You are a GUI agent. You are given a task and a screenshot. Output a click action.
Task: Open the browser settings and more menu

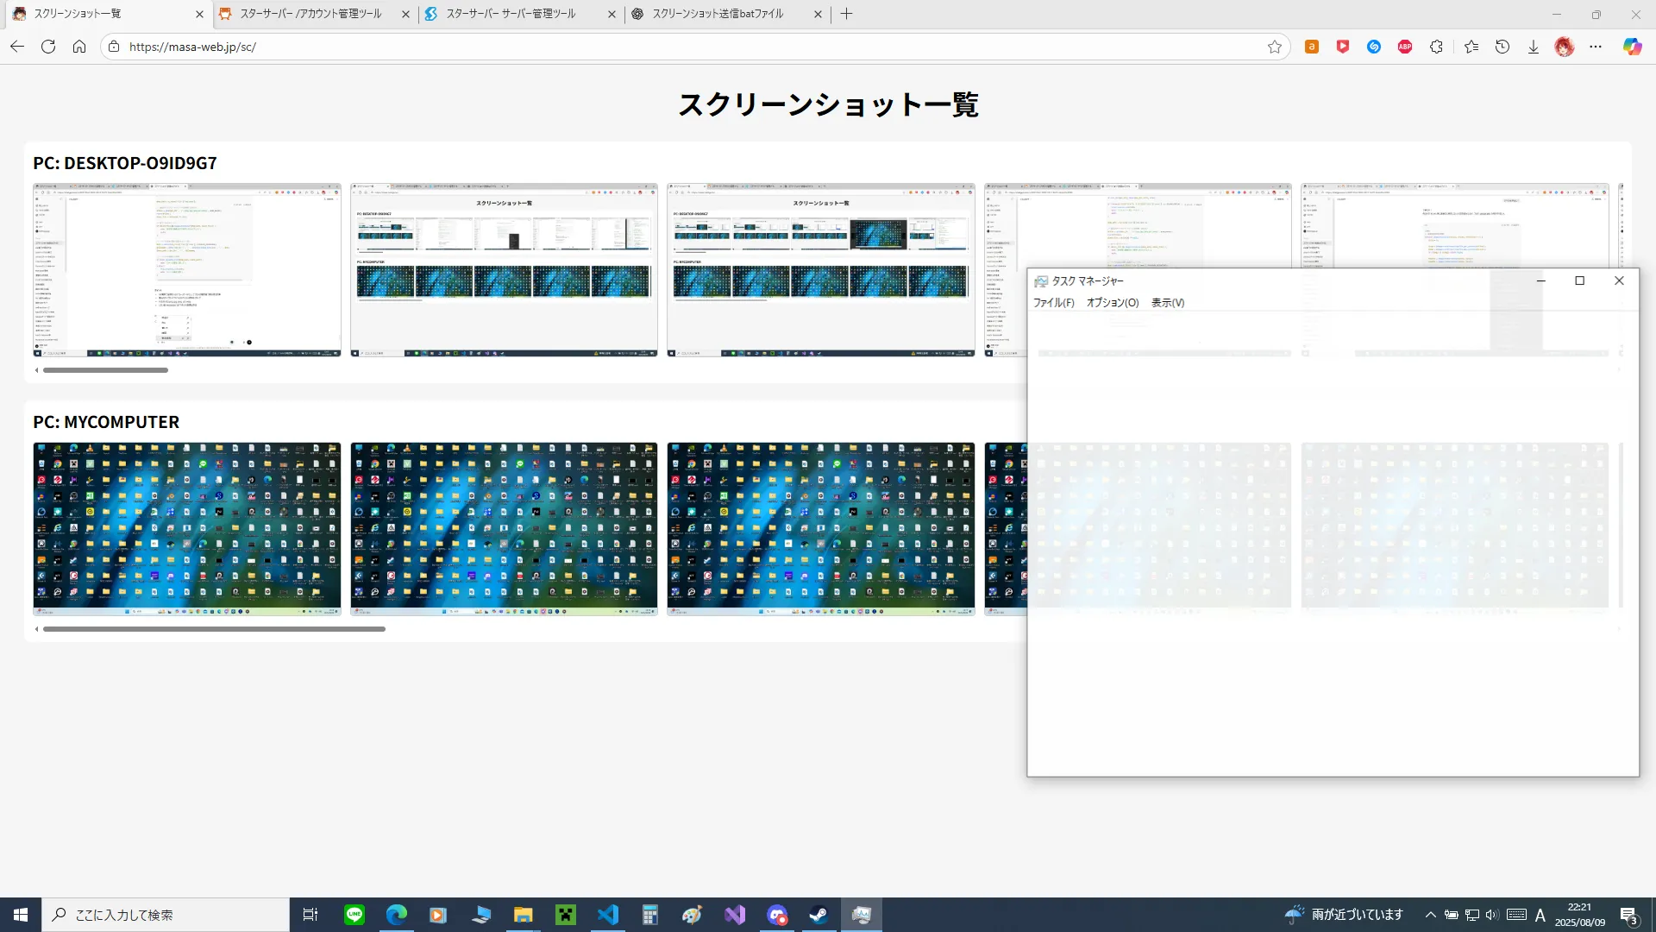(1596, 47)
